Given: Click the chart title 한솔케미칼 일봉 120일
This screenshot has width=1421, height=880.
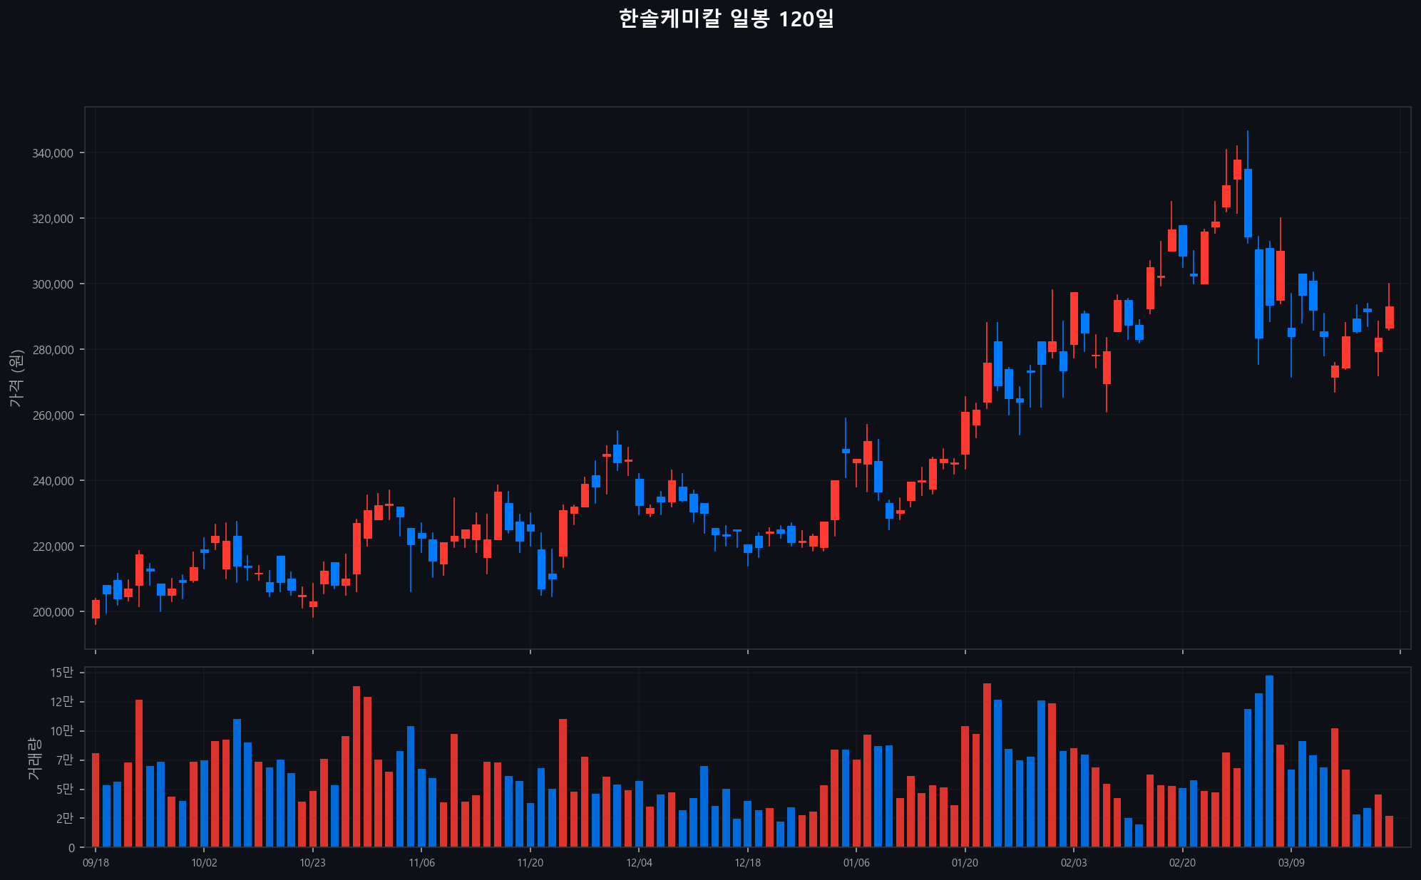Looking at the screenshot, I should [x=726, y=19].
